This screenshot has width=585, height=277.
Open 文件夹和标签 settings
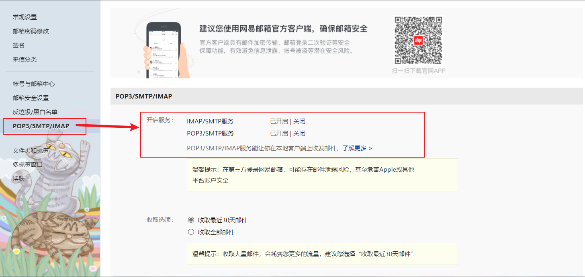tap(31, 150)
